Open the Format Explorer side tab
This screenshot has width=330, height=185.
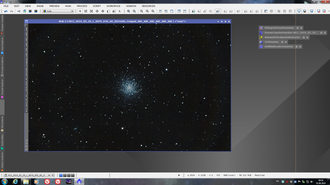pyautogui.click(x=2, y=89)
